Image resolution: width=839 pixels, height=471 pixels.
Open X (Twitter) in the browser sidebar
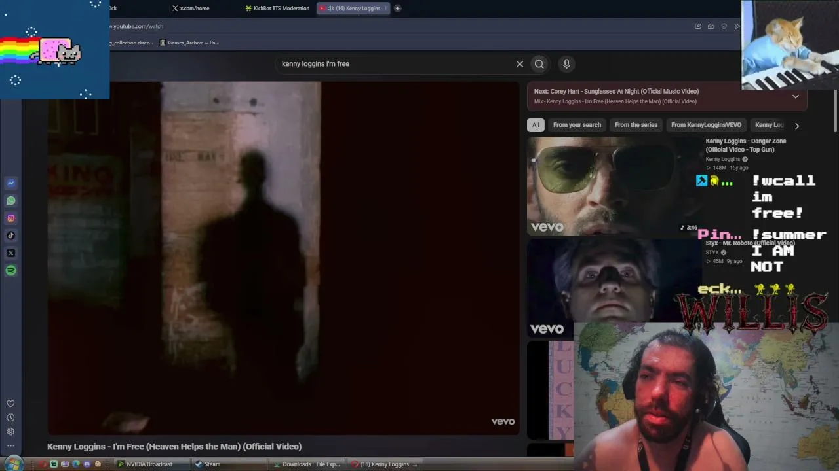coord(10,253)
